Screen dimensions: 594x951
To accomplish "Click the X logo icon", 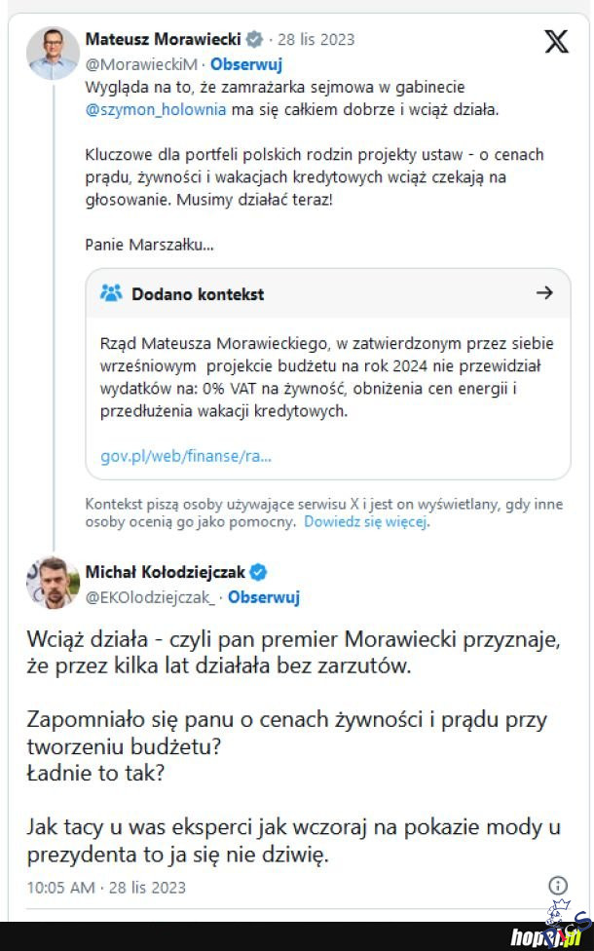I will coord(556,42).
